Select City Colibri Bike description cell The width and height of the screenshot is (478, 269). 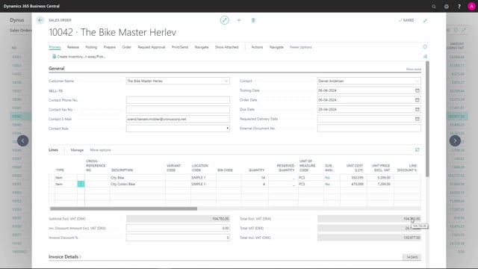click(x=137, y=184)
